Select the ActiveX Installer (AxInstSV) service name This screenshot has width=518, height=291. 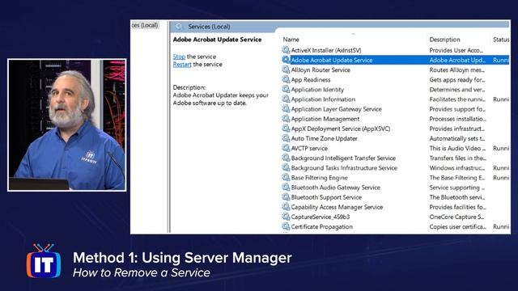pos(326,50)
